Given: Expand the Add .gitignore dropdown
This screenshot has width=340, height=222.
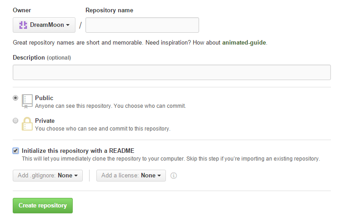Looking at the screenshot, I should tap(48, 175).
